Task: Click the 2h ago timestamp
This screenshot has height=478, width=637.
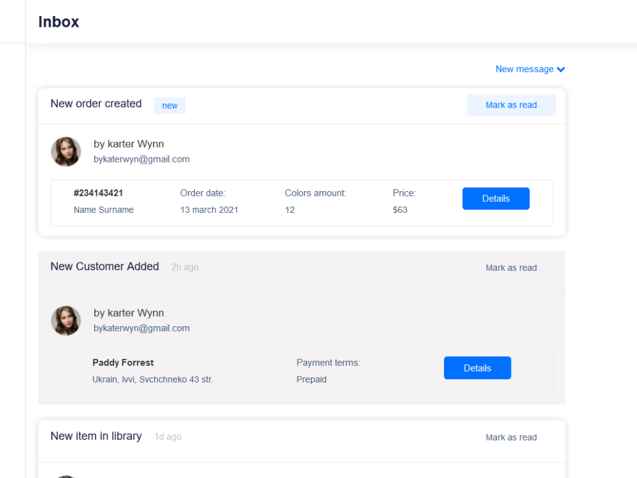Action: [x=184, y=267]
